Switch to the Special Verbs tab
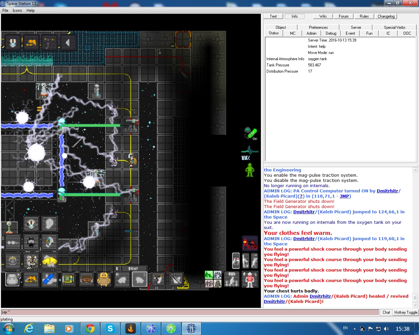419x335 pixels. click(x=394, y=27)
